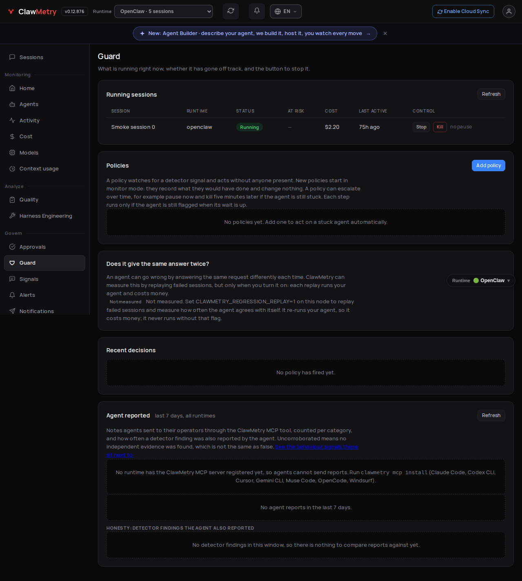This screenshot has width=522, height=581.
Task: Open the user profile avatar icon
Action: tap(509, 11)
